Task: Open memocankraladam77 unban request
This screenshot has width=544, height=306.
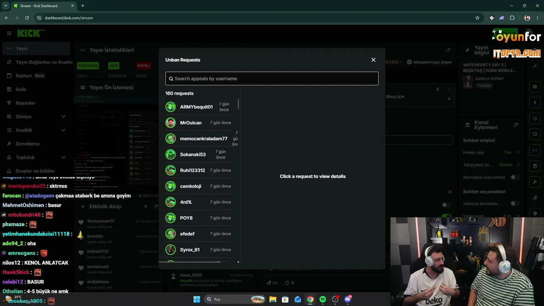Action: (198, 139)
